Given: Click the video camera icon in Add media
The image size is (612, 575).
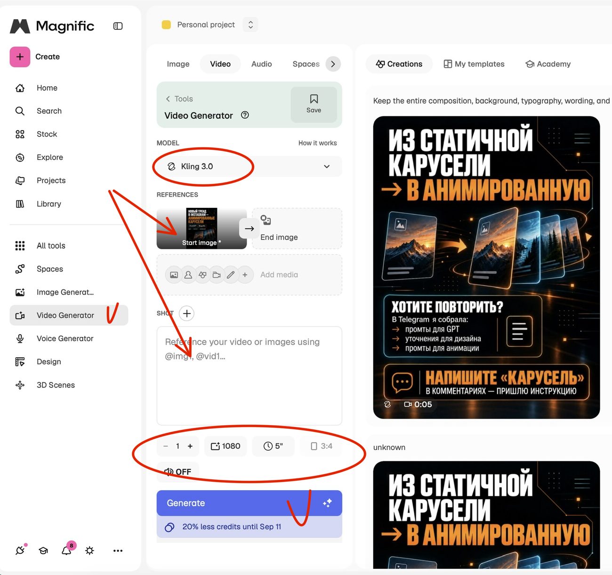Looking at the screenshot, I should tap(217, 275).
